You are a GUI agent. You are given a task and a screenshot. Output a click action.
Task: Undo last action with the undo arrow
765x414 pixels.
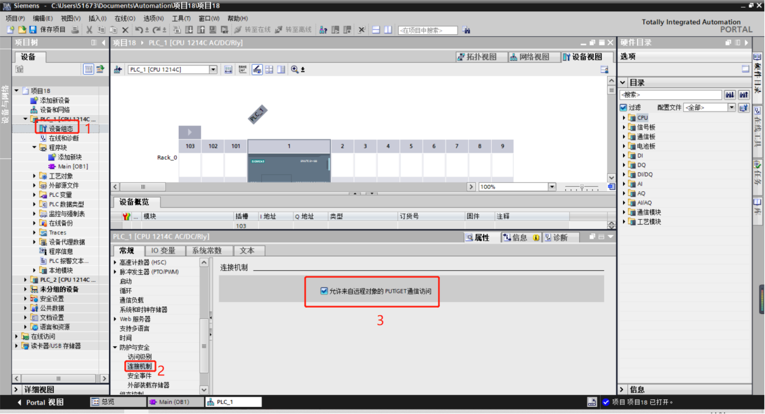(x=138, y=30)
